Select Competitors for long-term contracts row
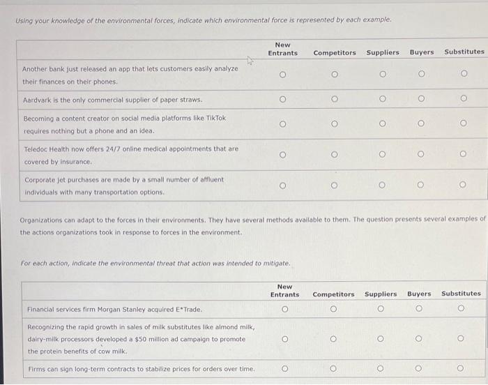 pos(333,368)
